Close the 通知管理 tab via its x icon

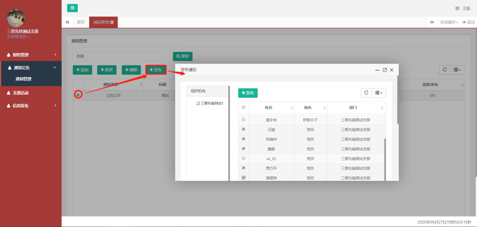pyautogui.click(x=112, y=22)
